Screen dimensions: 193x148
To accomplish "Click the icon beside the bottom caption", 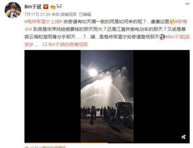I will coord(26,147).
